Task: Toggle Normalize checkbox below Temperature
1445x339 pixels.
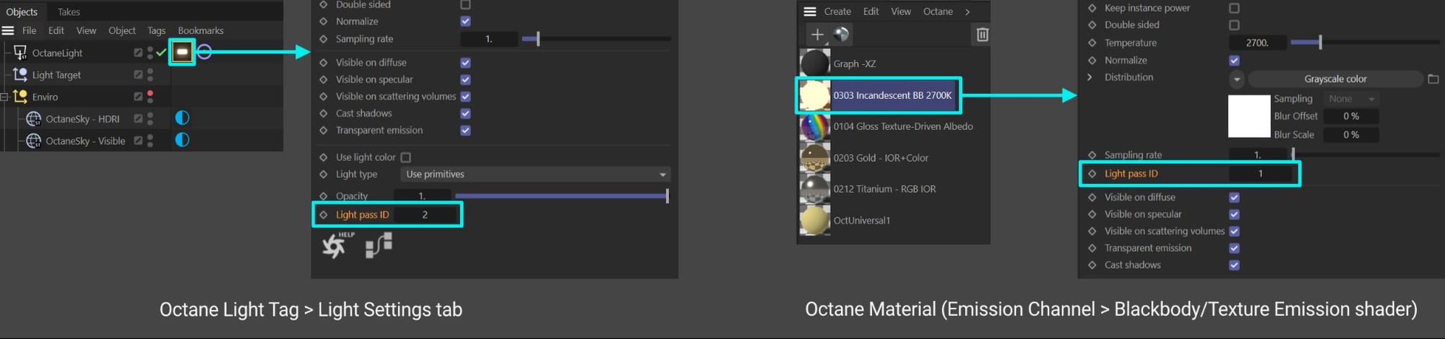Action: coord(1234,61)
